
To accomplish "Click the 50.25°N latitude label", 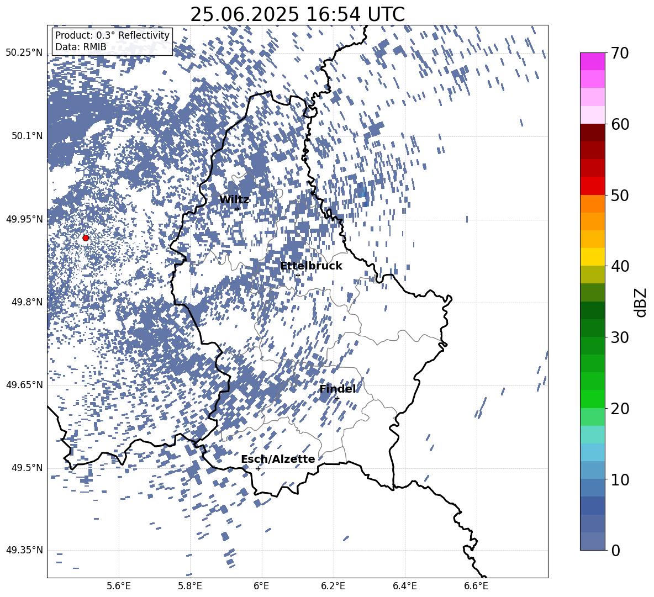I will (24, 53).
